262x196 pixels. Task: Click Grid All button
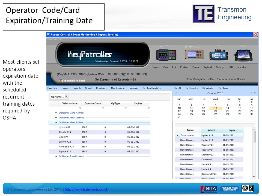(177, 88)
